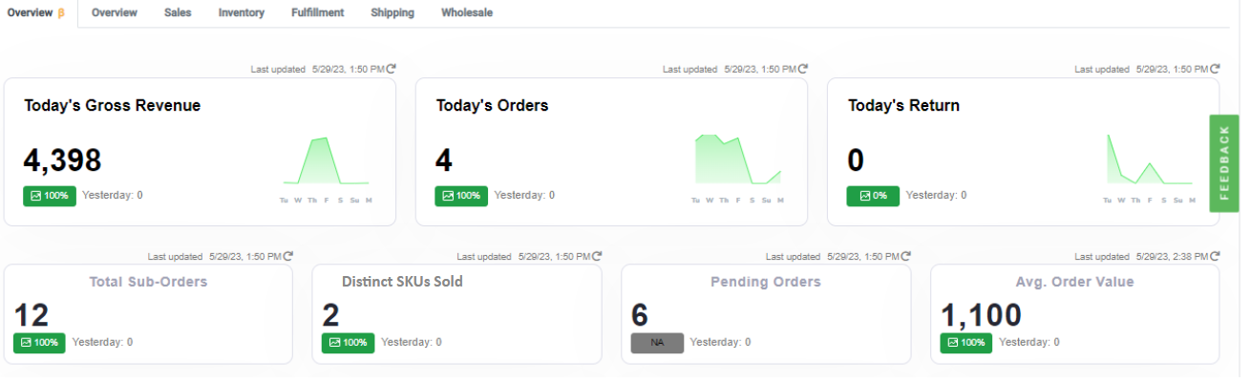Refresh the Pending Orders card
Screen dimensions: 1251x383
pos(906,256)
